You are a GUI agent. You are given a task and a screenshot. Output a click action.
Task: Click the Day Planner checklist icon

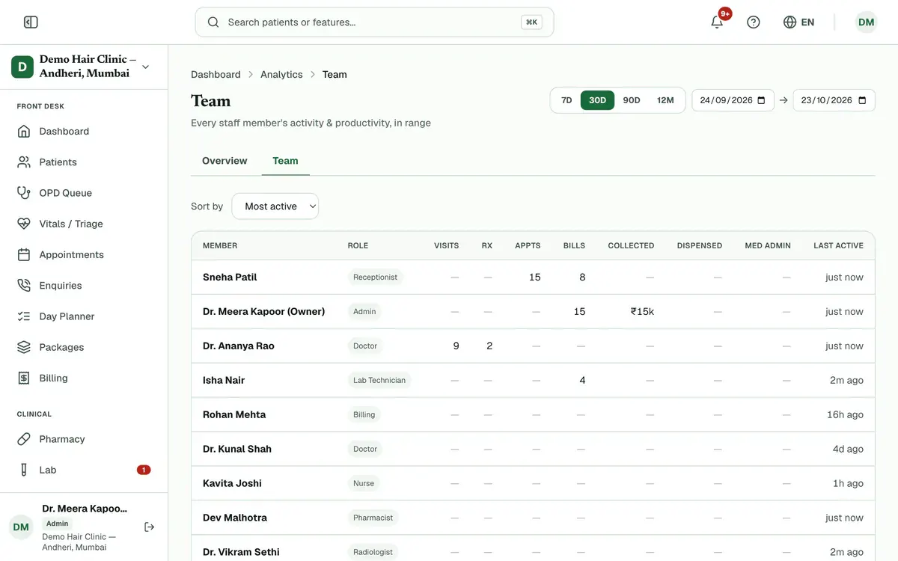point(24,316)
